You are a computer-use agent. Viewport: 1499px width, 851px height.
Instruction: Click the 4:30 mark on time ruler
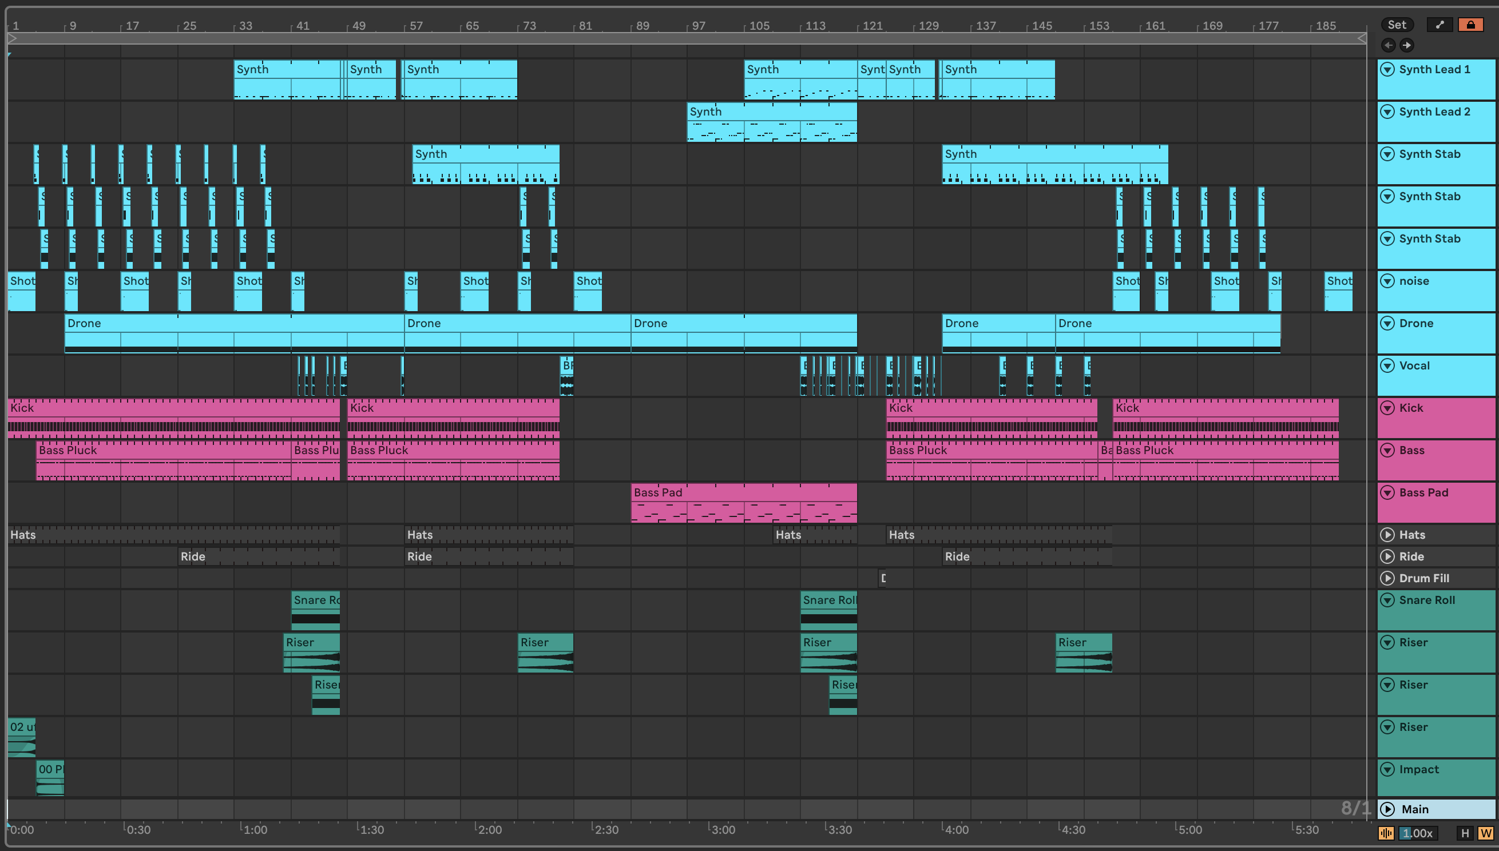coord(1073,829)
